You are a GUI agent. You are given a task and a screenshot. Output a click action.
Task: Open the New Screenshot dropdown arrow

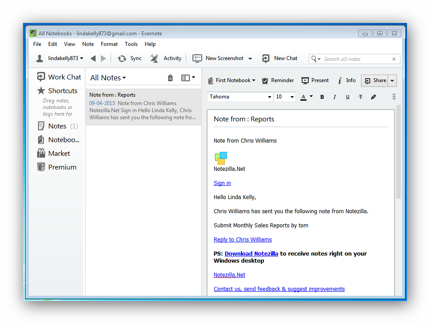tap(250, 59)
